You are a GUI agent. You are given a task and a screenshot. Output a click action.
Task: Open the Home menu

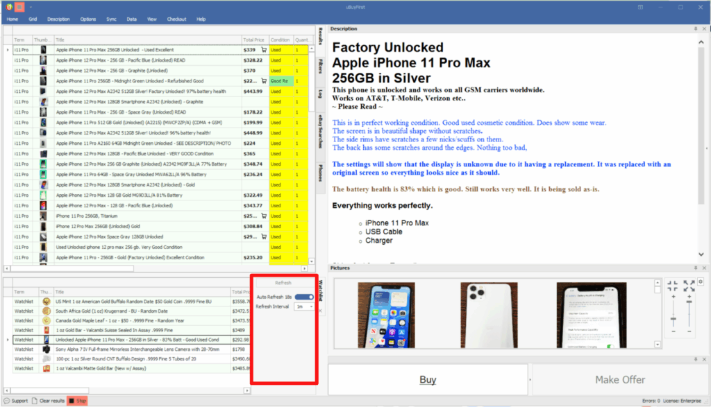pyautogui.click(x=12, y=19)
